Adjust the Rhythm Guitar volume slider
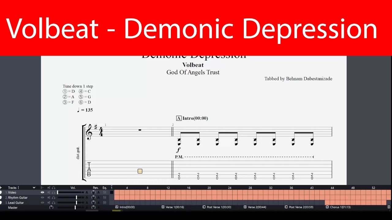 pyautogui.click(x=70, y=197)
